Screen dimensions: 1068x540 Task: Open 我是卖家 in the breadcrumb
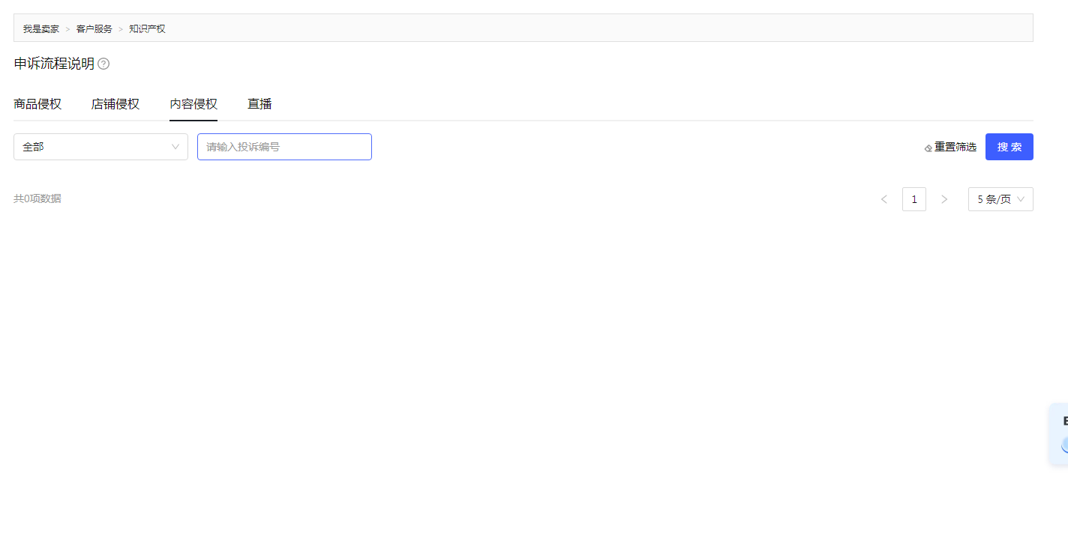[x=41, y=29]
